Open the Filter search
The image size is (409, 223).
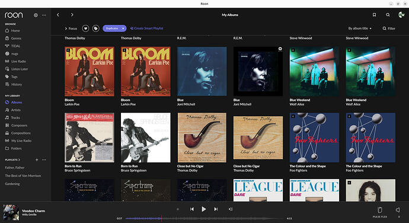coord(389,28)
